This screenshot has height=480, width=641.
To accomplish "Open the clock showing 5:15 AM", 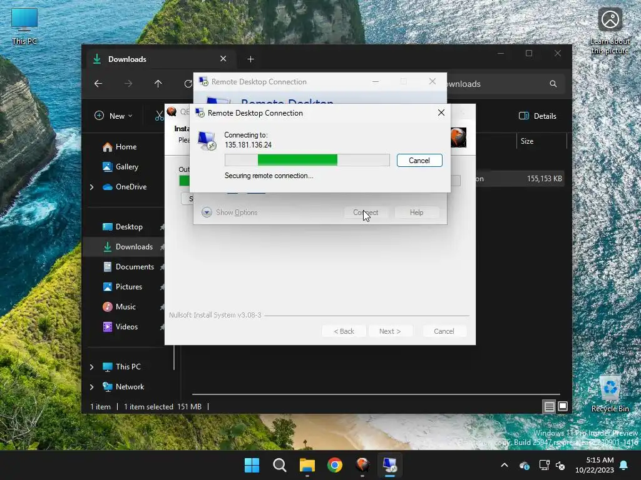I will [x=595, y=465].
